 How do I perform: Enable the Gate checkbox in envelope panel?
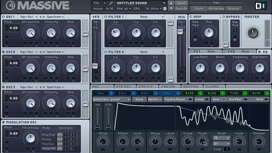click(224, 99)
